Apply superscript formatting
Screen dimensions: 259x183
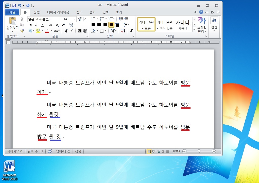tap(63, 25)
